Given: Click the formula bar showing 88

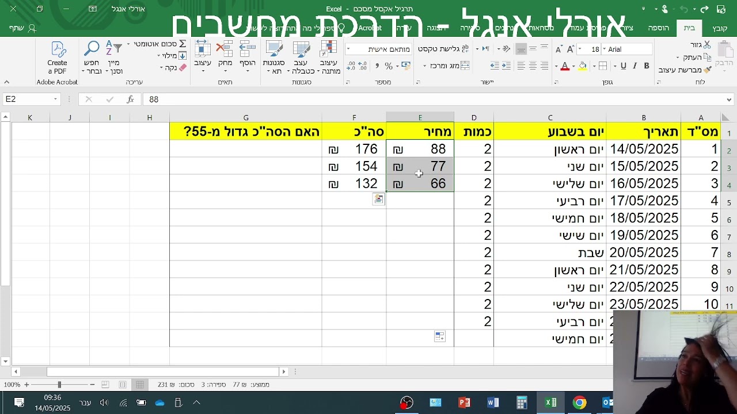Looking at the screenshot, I should 435,99.
